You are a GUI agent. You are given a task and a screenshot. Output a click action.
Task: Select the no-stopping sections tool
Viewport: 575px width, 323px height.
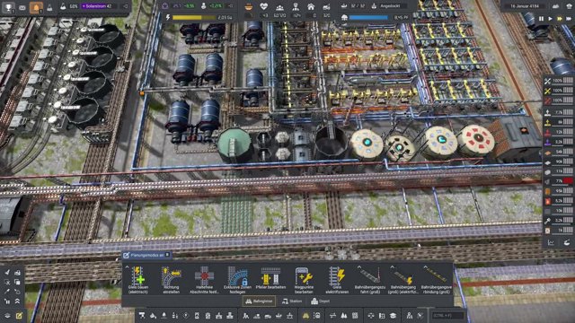(204, 280)
